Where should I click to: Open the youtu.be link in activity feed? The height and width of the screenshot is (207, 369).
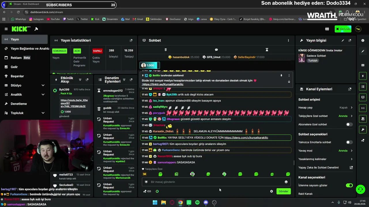[74, 103]
